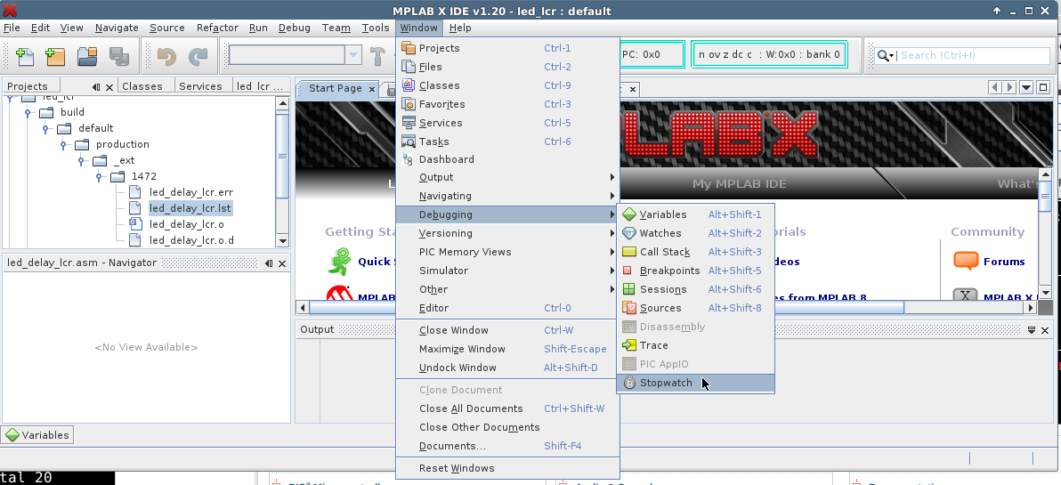Click the Forums community link

1003,262
